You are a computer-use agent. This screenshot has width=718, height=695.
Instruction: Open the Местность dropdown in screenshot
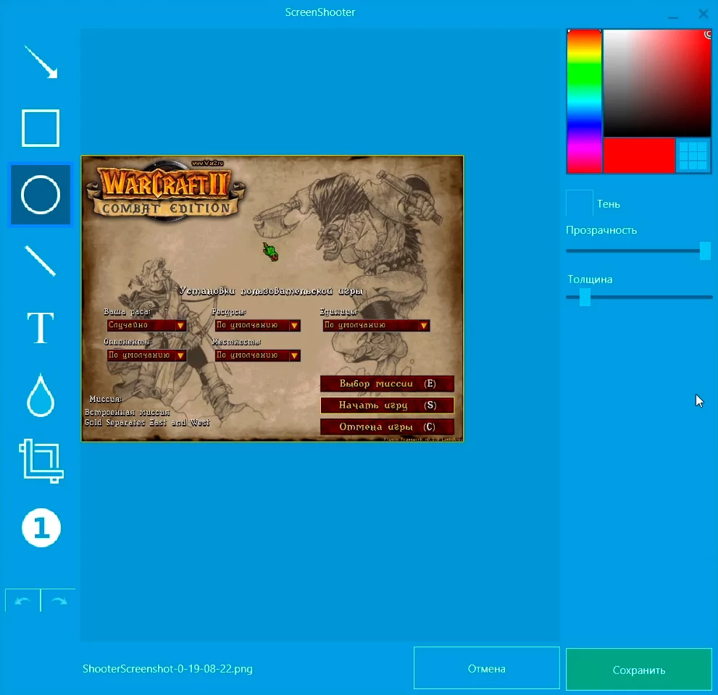pos(257,355)
